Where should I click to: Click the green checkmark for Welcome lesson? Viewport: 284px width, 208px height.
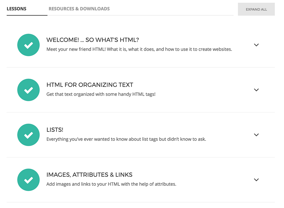(x=28, y=45)
